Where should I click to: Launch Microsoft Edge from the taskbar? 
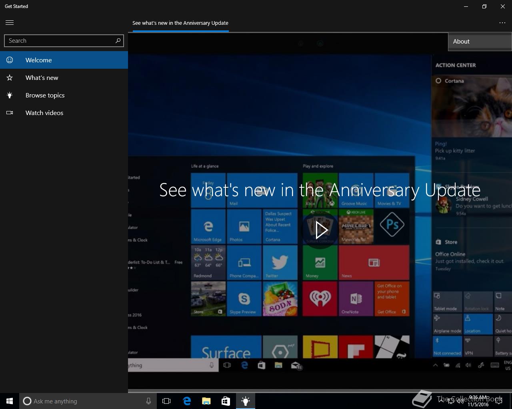[x=187, y=401]
